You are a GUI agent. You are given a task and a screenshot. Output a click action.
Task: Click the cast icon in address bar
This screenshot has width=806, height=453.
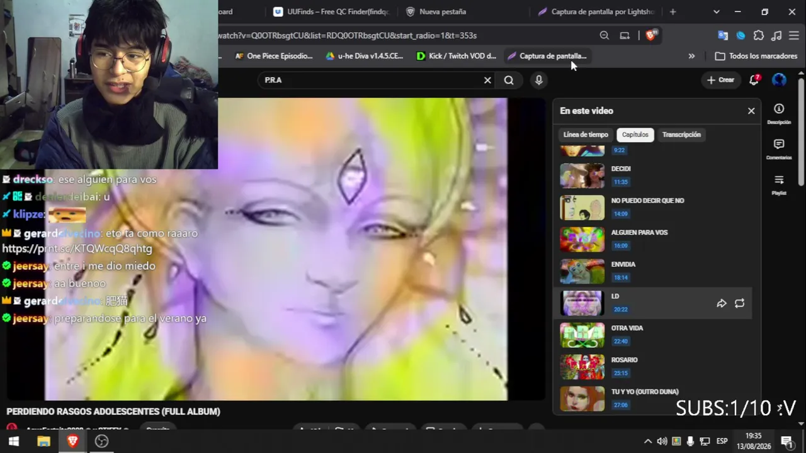pos(625,36)
